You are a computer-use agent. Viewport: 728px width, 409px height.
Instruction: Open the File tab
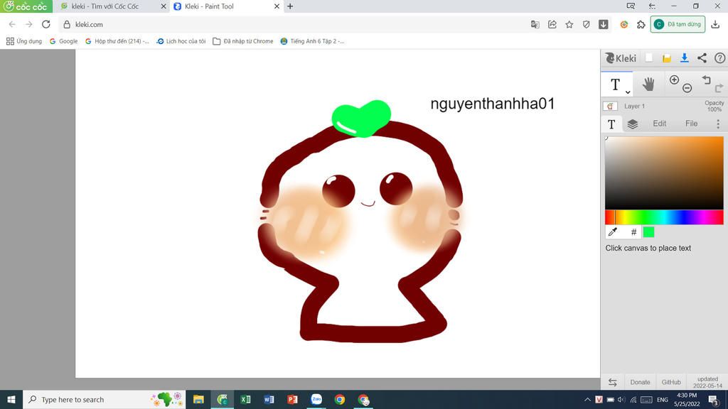point(691,124)
